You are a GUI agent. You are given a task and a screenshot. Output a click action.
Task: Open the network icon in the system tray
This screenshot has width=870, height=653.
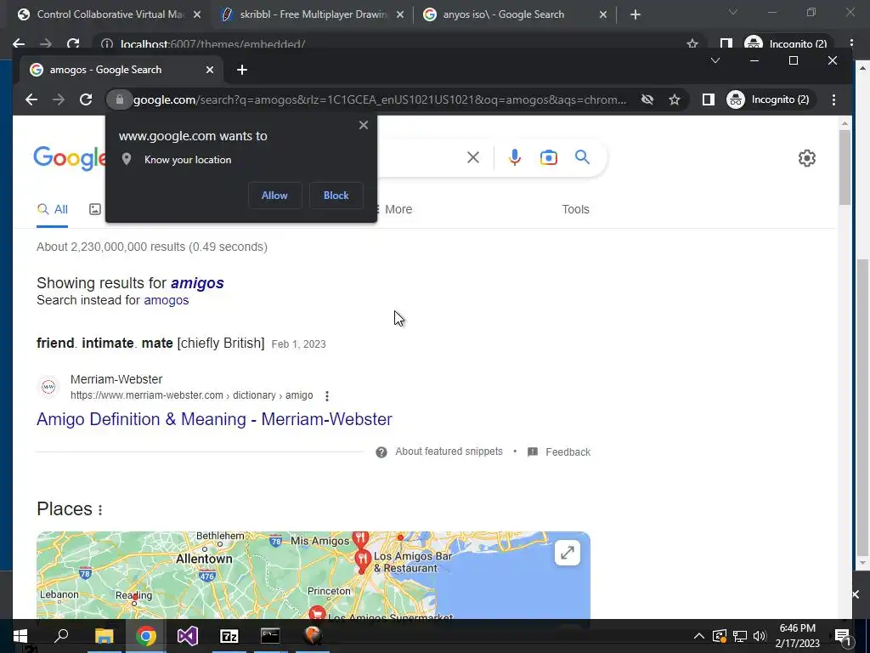[x=739, y=636]
